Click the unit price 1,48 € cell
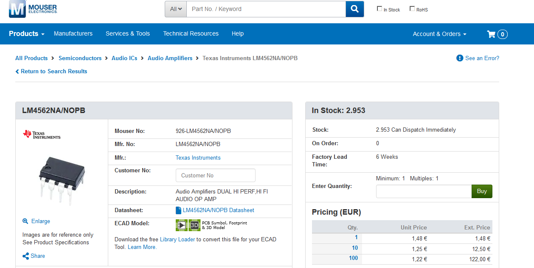The height and width of the screenshot is (268, 534). (419, 239)
